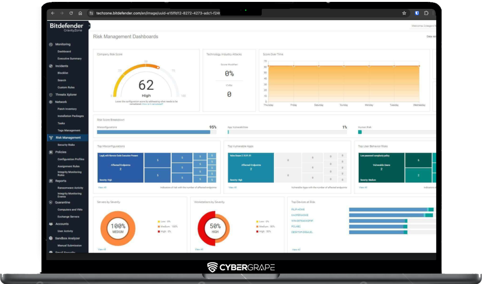Open Security Risks under Risk Management

[66, 145]
